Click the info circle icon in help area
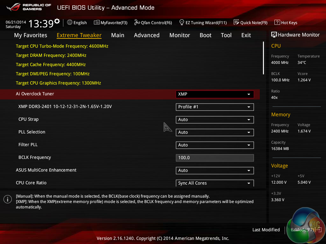 coord(8,200)
